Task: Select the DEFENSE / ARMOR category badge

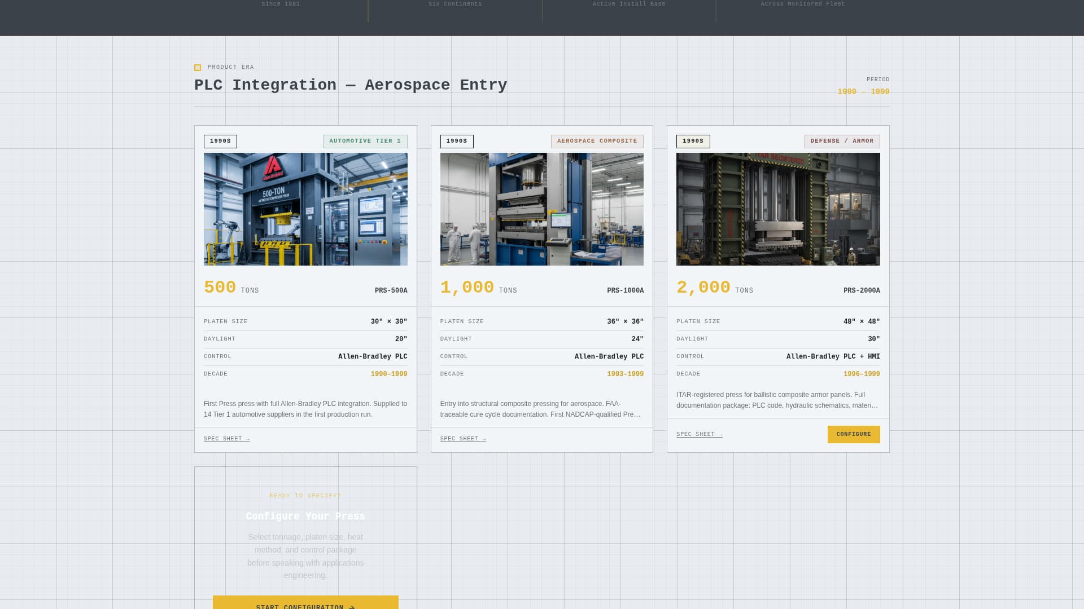Action: pyautogui.click(x=842, y=141)
